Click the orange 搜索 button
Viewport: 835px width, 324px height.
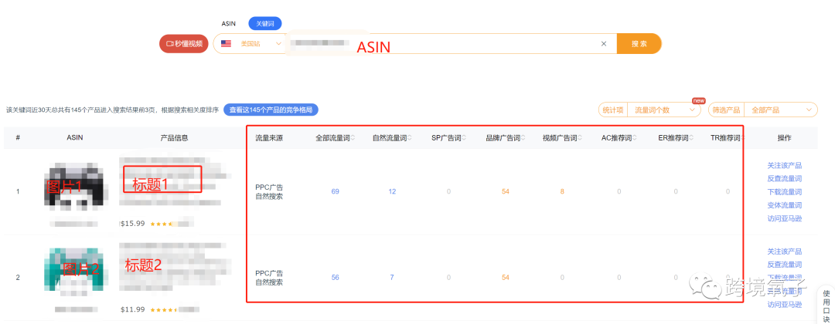(639, 43)
